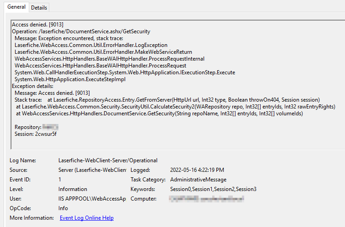Select the Session 2cwsur5f line
This screenshot has height=227, width=345.
[x=36, y=134]
